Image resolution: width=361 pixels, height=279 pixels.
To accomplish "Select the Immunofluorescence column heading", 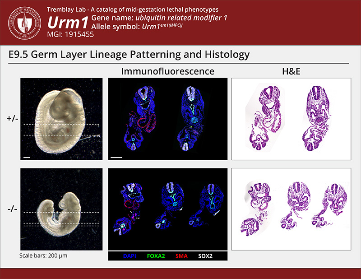I will pyautogui.click(x=167, y=71).
